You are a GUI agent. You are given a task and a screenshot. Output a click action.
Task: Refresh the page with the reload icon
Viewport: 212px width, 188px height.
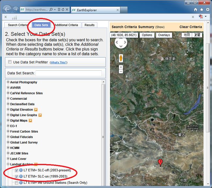pyautogui.click(x=63, y=9)
